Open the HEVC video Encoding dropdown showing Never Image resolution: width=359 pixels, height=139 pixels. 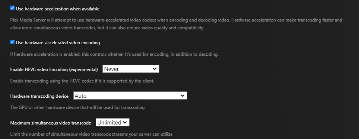point(131,69)
